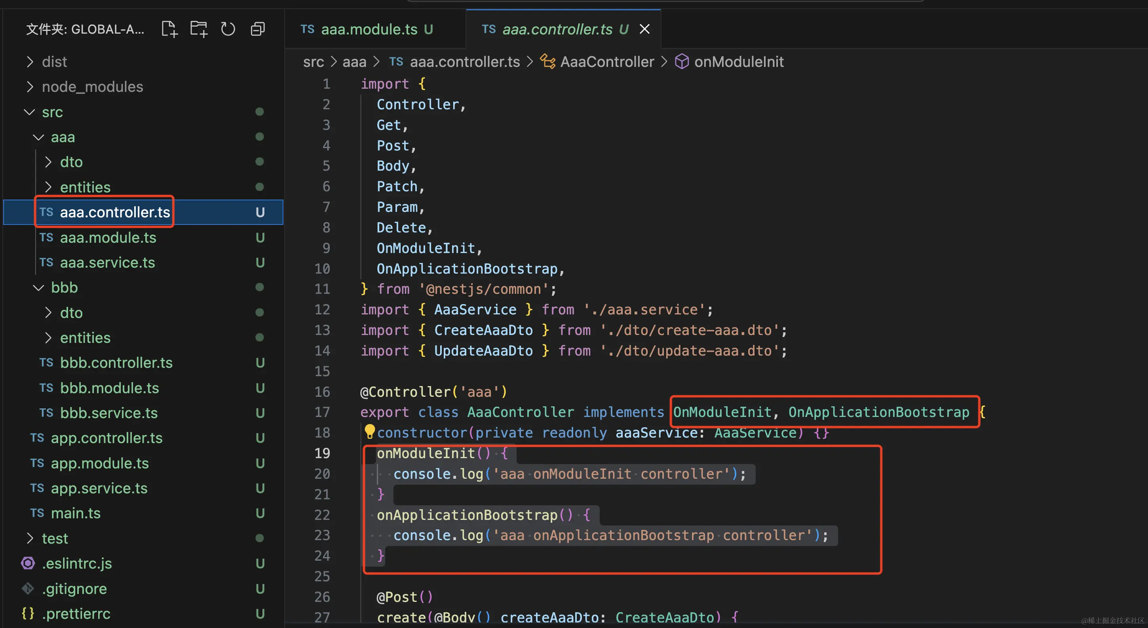
Task: Open app.module.ts in the explorer
Action: (99, 463)
